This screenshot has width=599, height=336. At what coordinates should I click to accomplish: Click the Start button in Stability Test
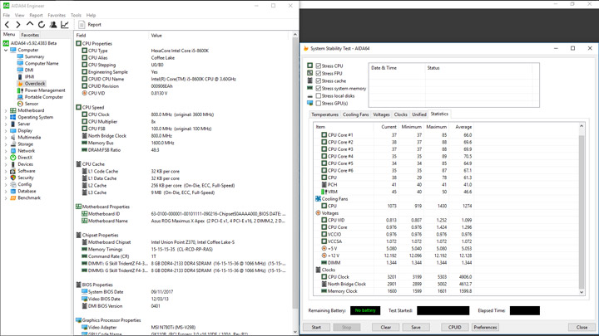[316, 327]
